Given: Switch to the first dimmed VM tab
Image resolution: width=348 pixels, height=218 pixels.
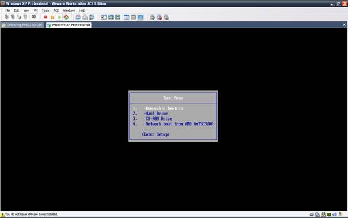Looking at the screenshot, I should click(x=22, y=25).
